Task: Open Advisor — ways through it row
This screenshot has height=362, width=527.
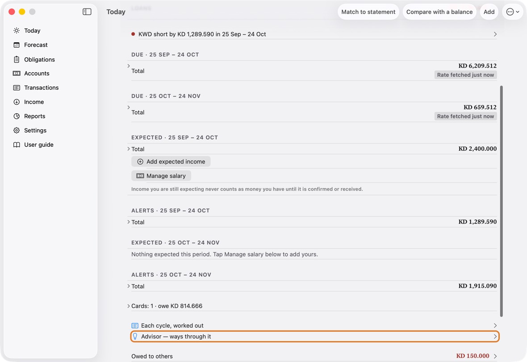Action: click(314, 337)
